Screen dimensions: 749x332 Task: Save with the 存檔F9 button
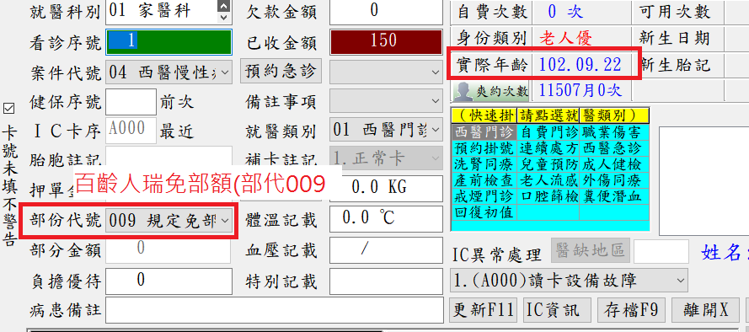tap(632, 310)
